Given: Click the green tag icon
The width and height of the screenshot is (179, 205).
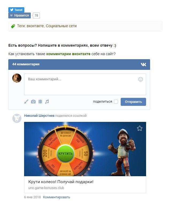Looking at the screenshot, I should coord(13,26).
